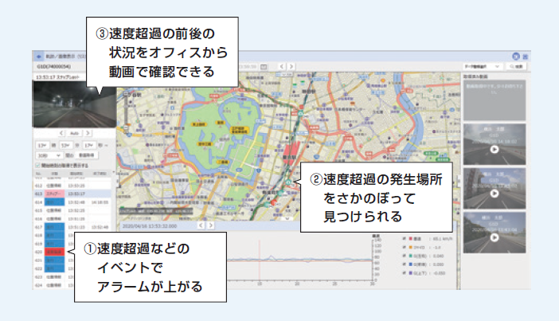Open the round help icon in the header
Image resolution: width=559 pixels, height=321 pixels.
[515, 57]
